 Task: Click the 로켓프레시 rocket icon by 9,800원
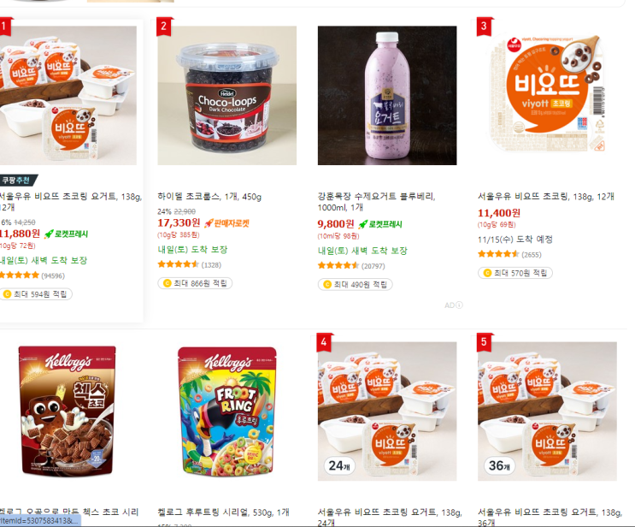click(363, 224)
